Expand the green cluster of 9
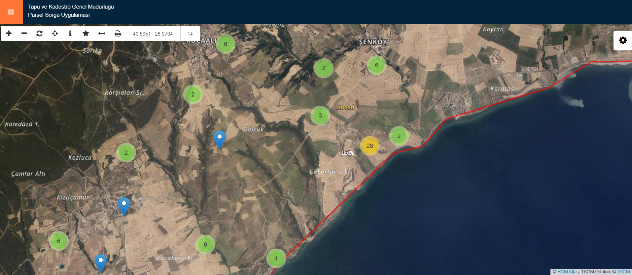The image size is (632, 275). pos(205,245)
